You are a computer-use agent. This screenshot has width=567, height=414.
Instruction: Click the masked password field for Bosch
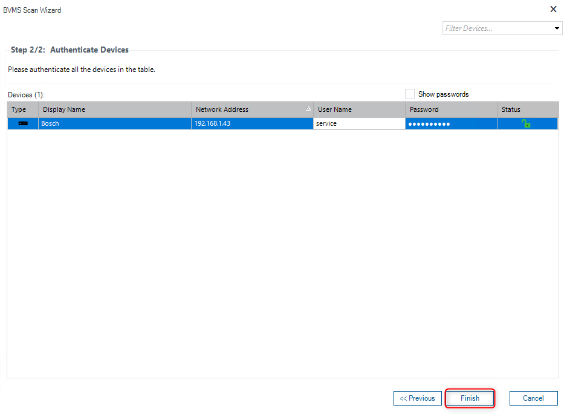pyautogui.click(x=450, y=123)
